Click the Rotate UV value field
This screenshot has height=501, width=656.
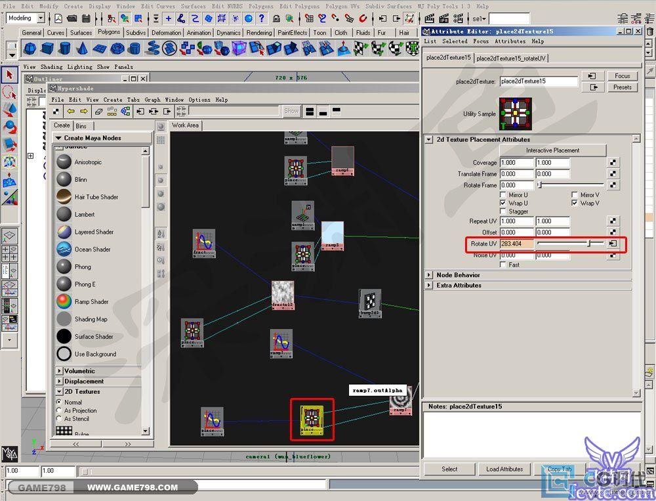517,244
